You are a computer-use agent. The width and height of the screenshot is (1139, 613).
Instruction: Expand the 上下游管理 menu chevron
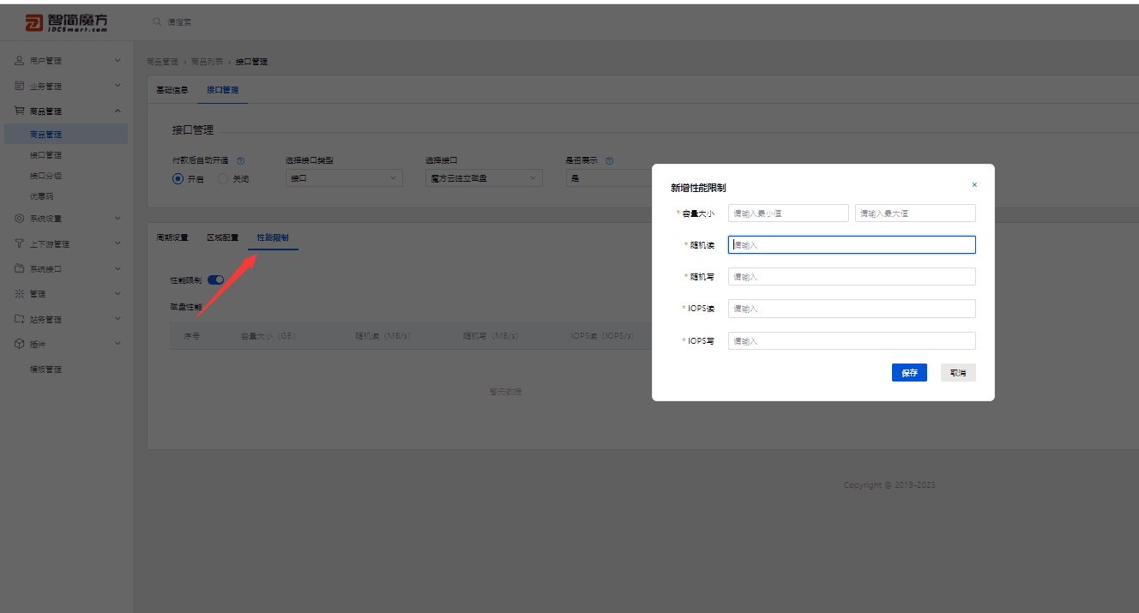coord(118,243)
